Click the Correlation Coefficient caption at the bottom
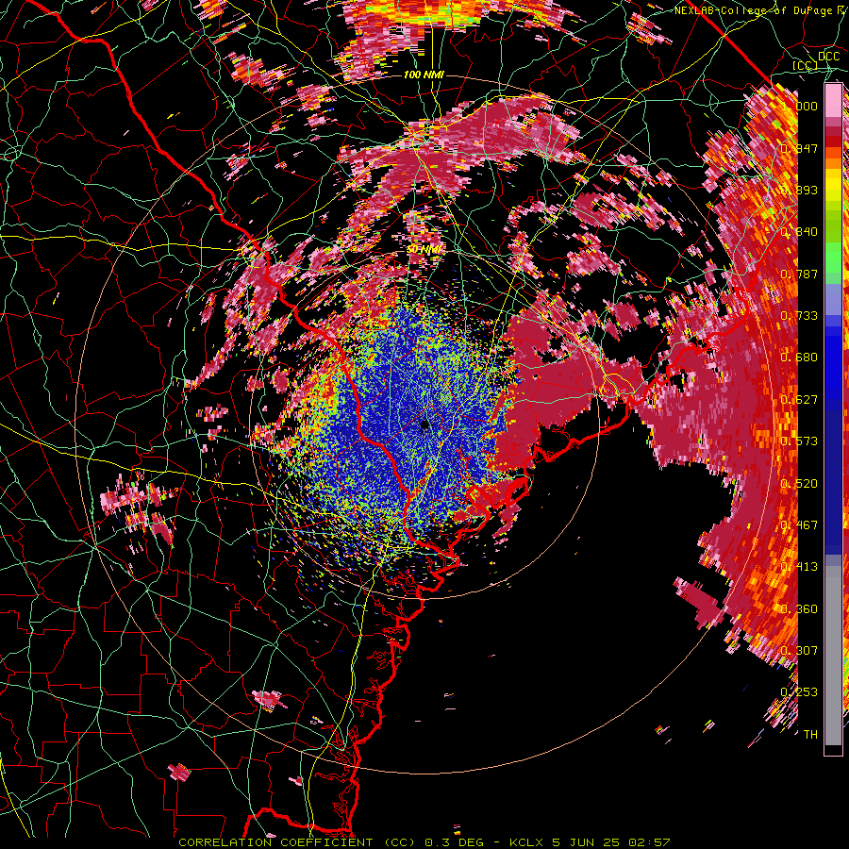The image size is (849, 849). click(424, 842)
